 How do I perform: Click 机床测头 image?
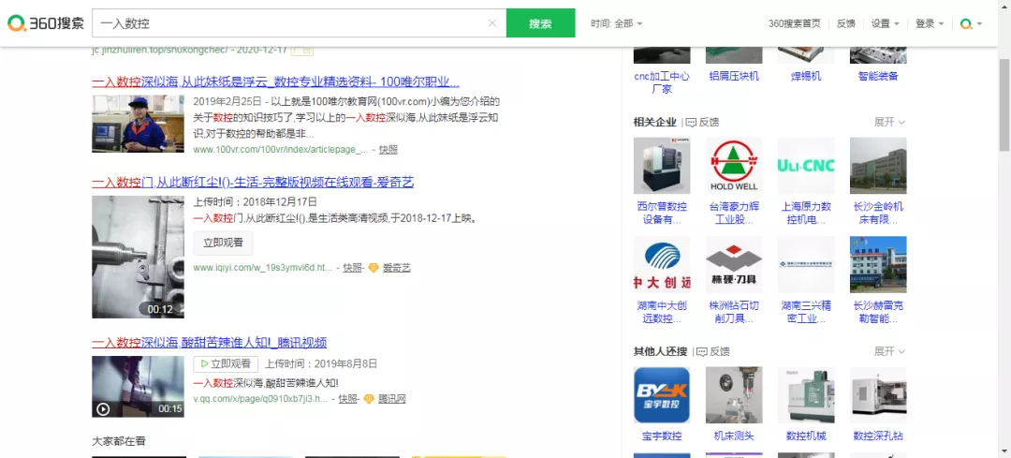tap(734, 395)
